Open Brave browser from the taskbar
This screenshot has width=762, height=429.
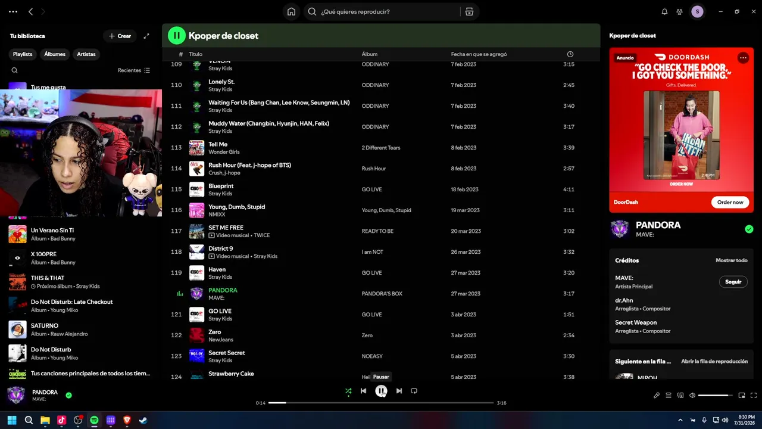coord(127,420)
